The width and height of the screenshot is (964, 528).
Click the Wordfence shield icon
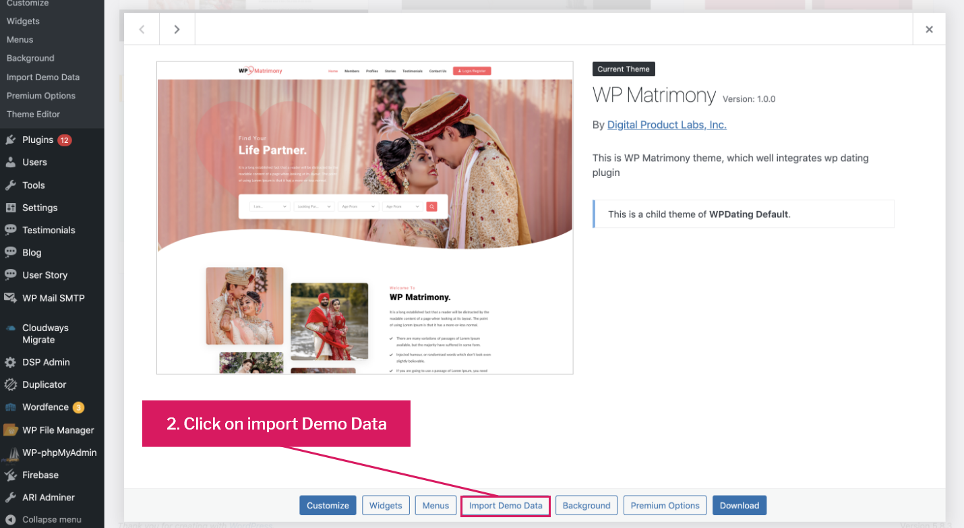click(10, 407)
